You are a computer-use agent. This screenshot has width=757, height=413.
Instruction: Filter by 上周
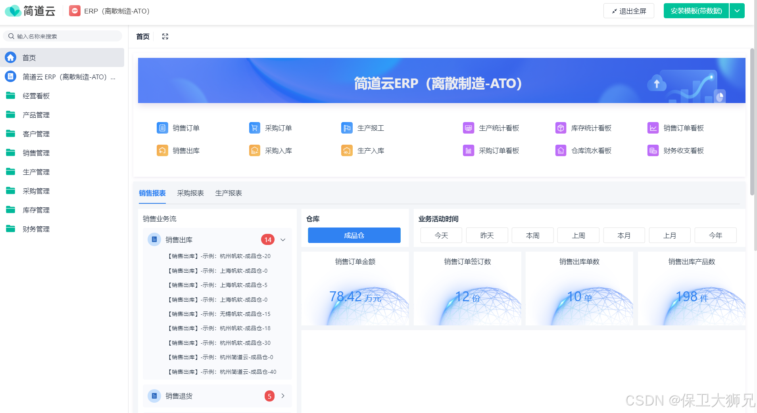coord(578,235)
